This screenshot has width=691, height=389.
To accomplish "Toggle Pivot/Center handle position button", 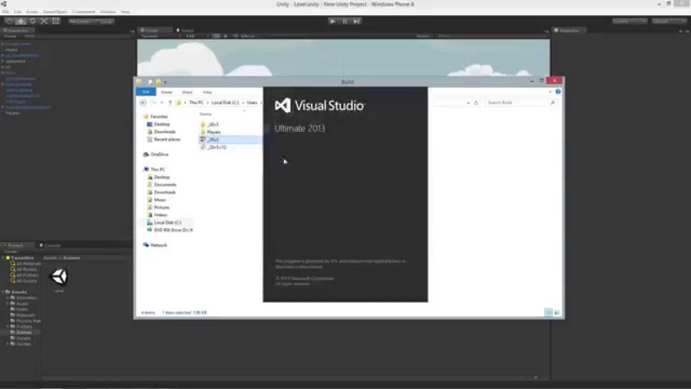I will point(80,22).
